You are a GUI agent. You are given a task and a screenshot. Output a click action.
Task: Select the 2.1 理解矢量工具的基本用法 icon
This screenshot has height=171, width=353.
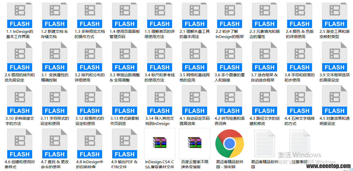pos(195,15)
